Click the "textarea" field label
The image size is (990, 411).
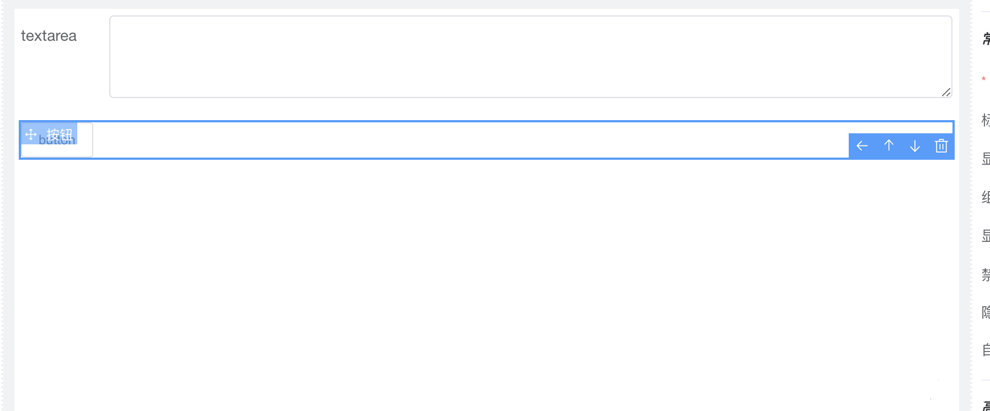click(49, 36)
